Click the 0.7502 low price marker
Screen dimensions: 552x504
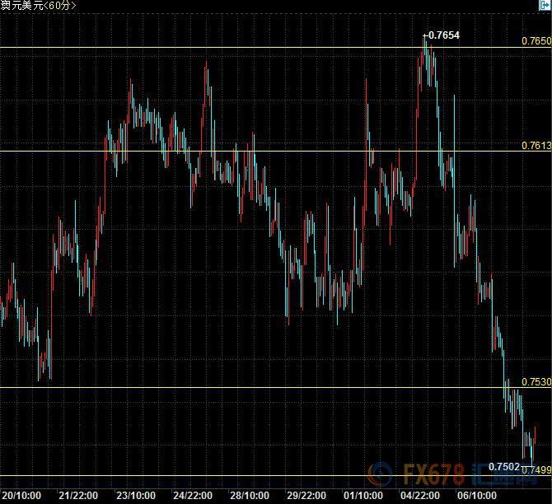coord(503,467)
